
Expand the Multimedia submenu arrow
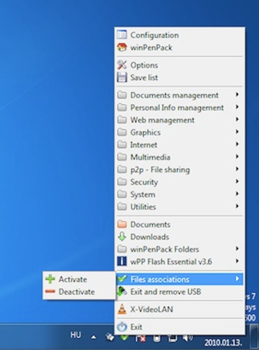click(237, 157)
